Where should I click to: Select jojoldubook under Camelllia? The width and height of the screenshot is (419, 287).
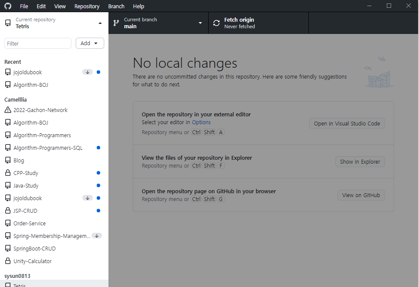point(54,198)
